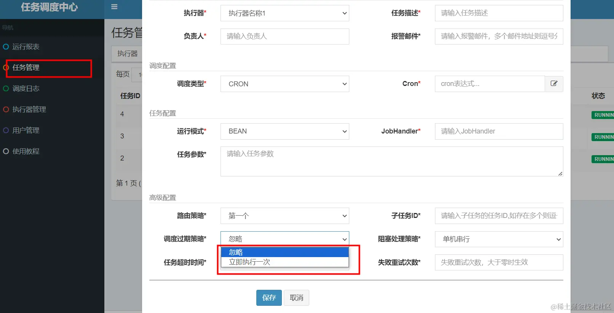Expand the 运行模式 dropdown showing BEAN
This screenshot has height=313, width=614.
point(285,131)
